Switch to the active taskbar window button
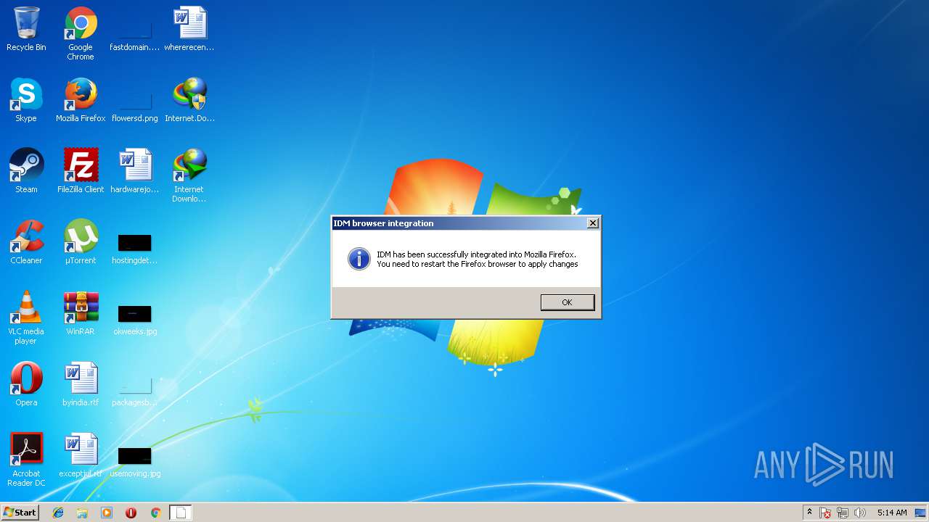The image size is (929, 522). coord(181,513)
